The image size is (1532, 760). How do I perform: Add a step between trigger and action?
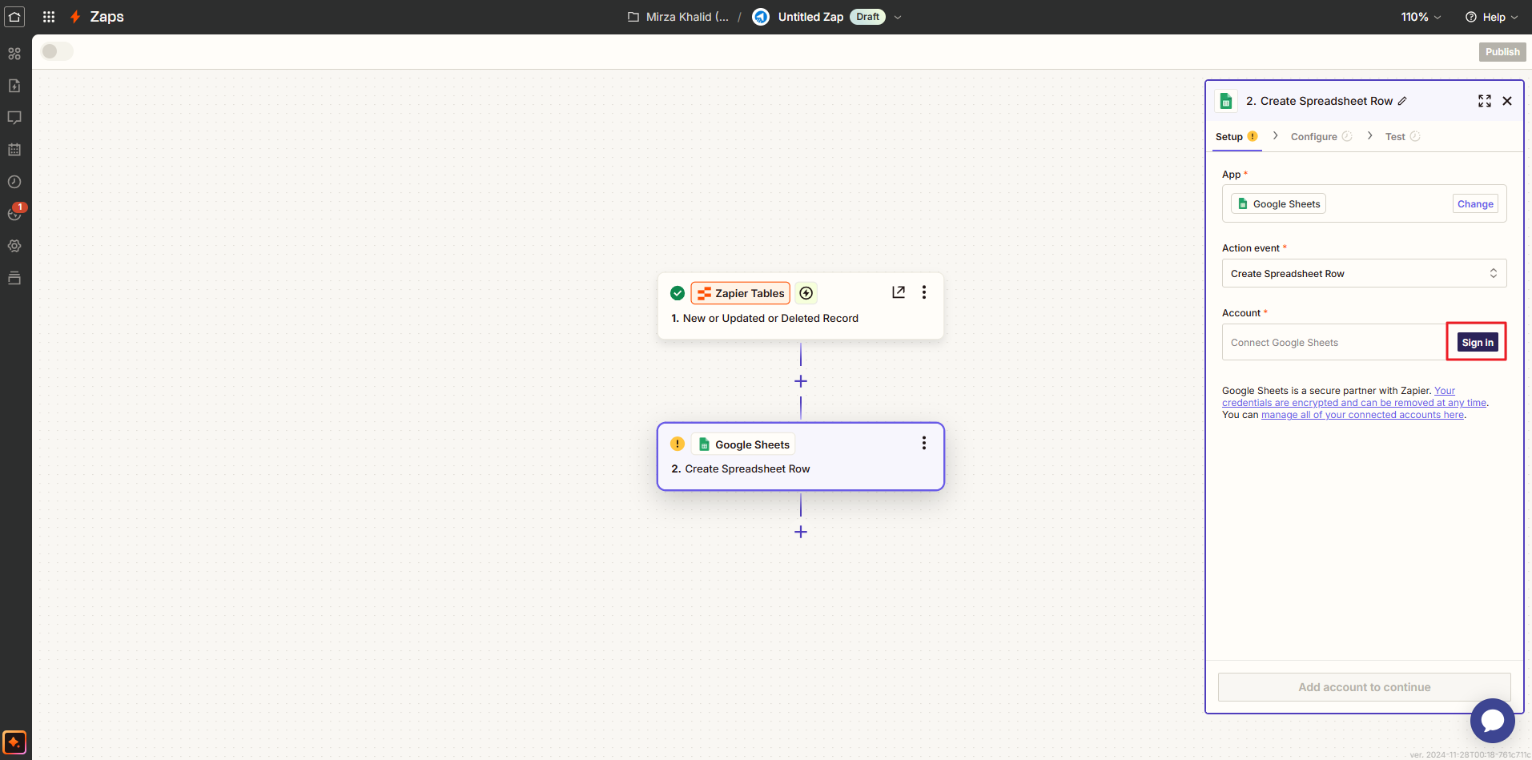point(801,381)
